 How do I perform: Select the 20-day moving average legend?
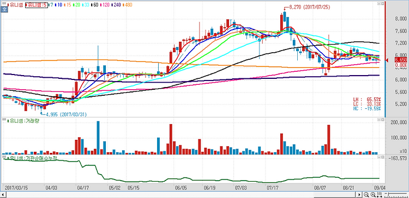[76, 5]
